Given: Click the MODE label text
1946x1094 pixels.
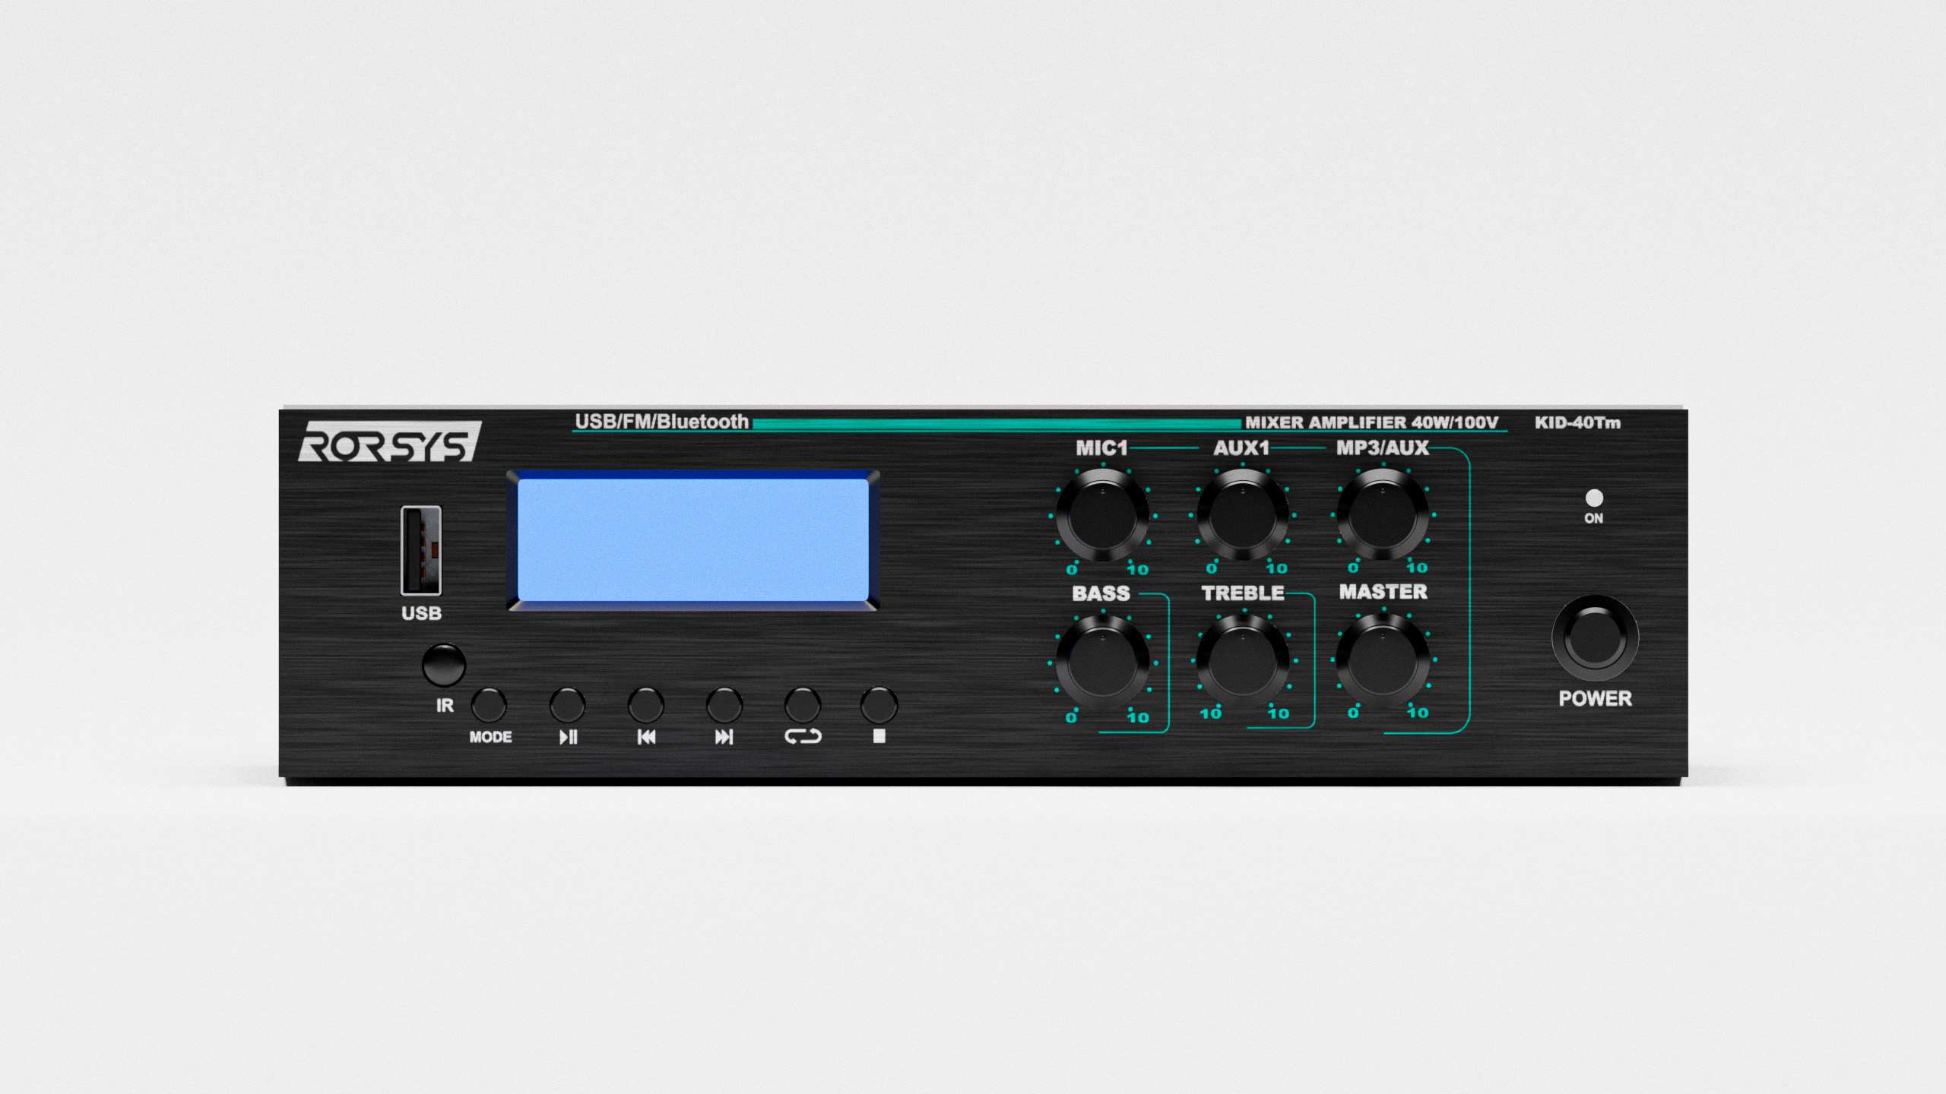Looking at the screenshot, I should point(490,737).
